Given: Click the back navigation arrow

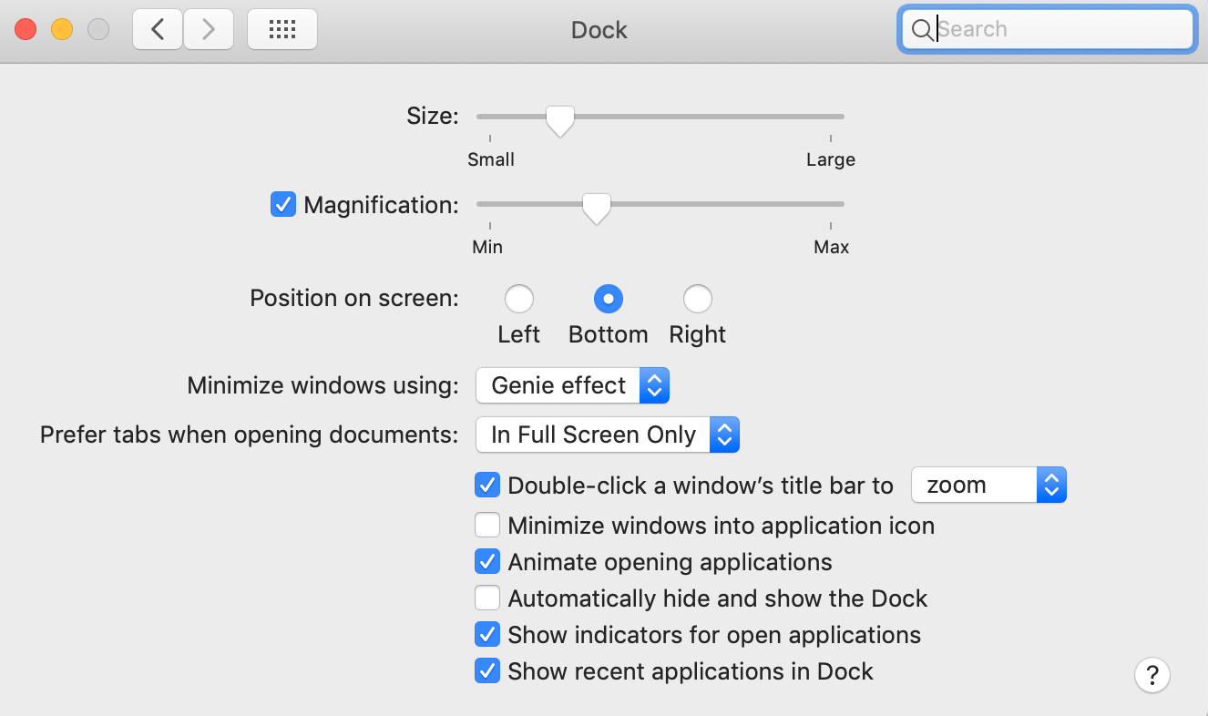Looking at the screenshot, I should (158, 29).
